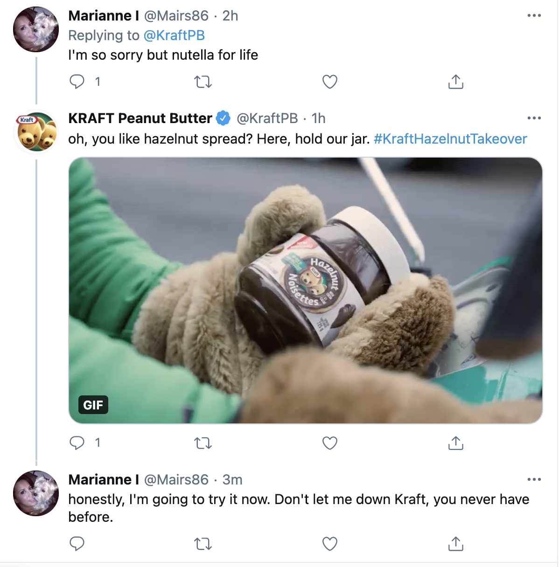Play the hazelnut spread jar GIF
The width and height of the screenshot is (559, 567).
pyautogui.click(x=306, y=290)
